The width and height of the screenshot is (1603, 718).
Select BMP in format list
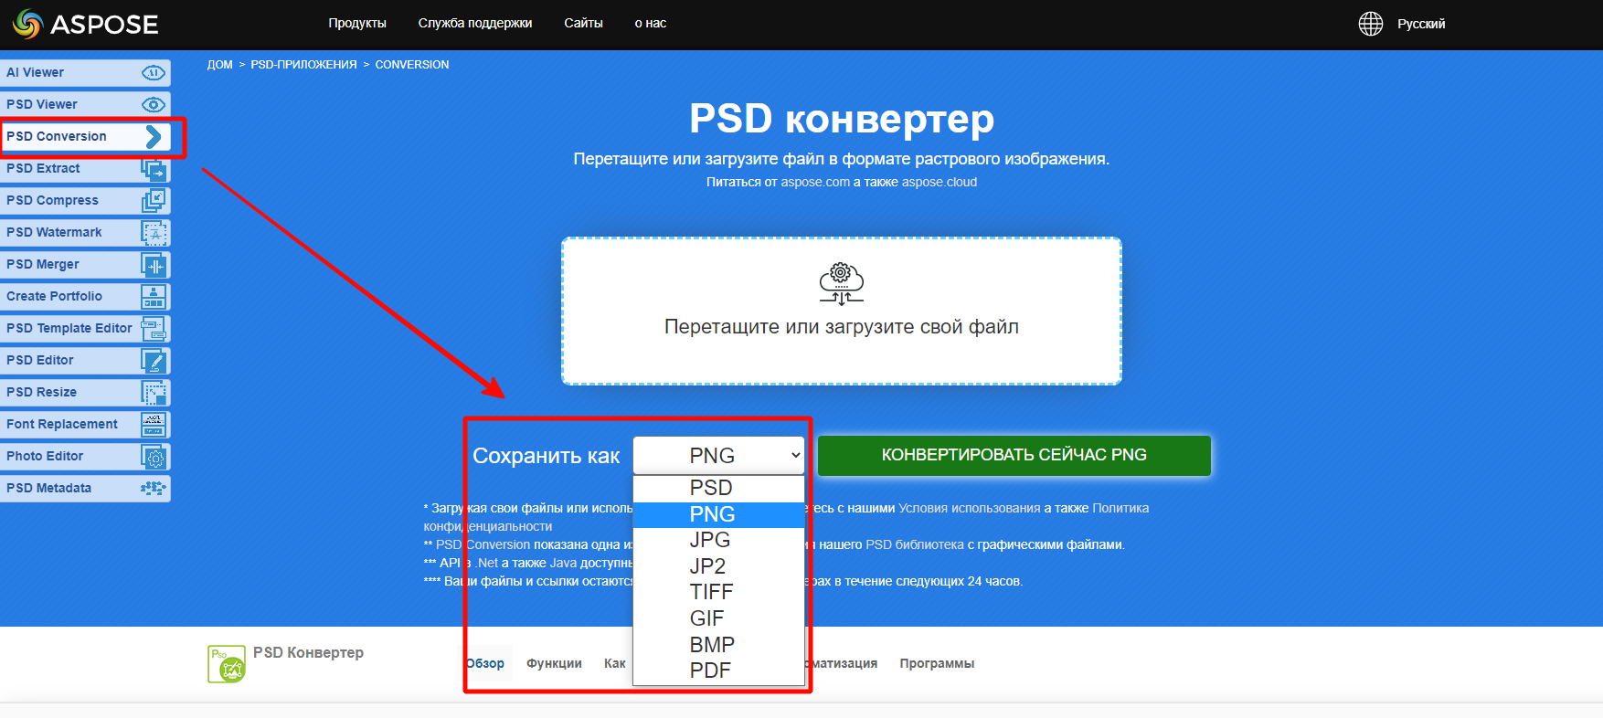tap(718, 645)
